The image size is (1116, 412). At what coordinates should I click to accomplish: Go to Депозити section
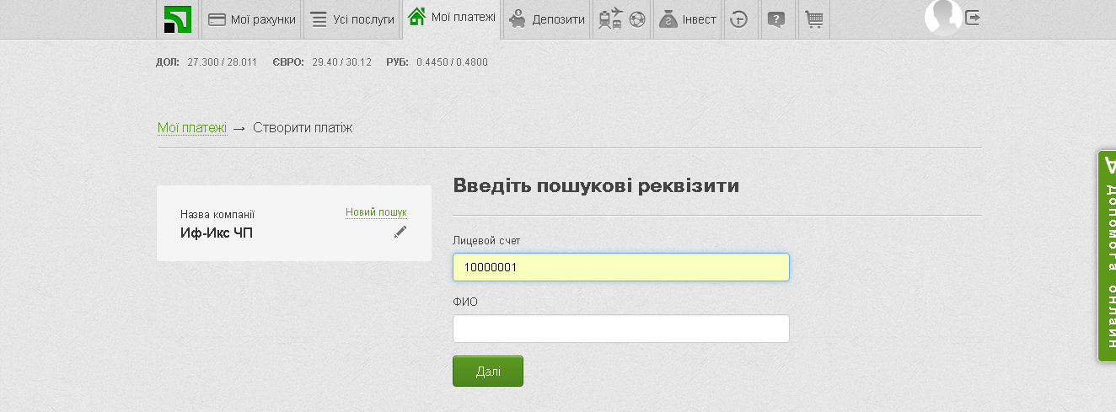point(547,19)
